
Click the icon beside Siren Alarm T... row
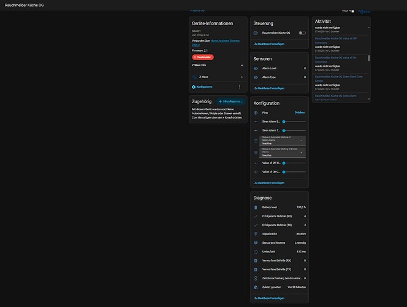(256, 131)
